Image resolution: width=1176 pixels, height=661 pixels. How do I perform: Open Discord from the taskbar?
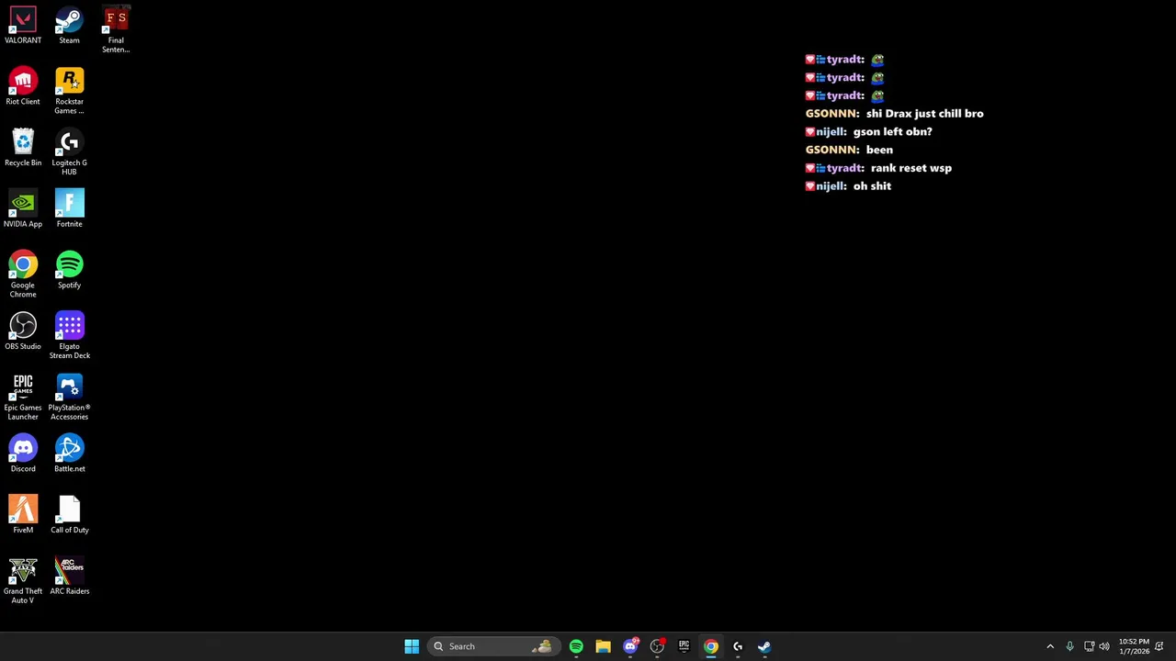click(x=630, y=646)
